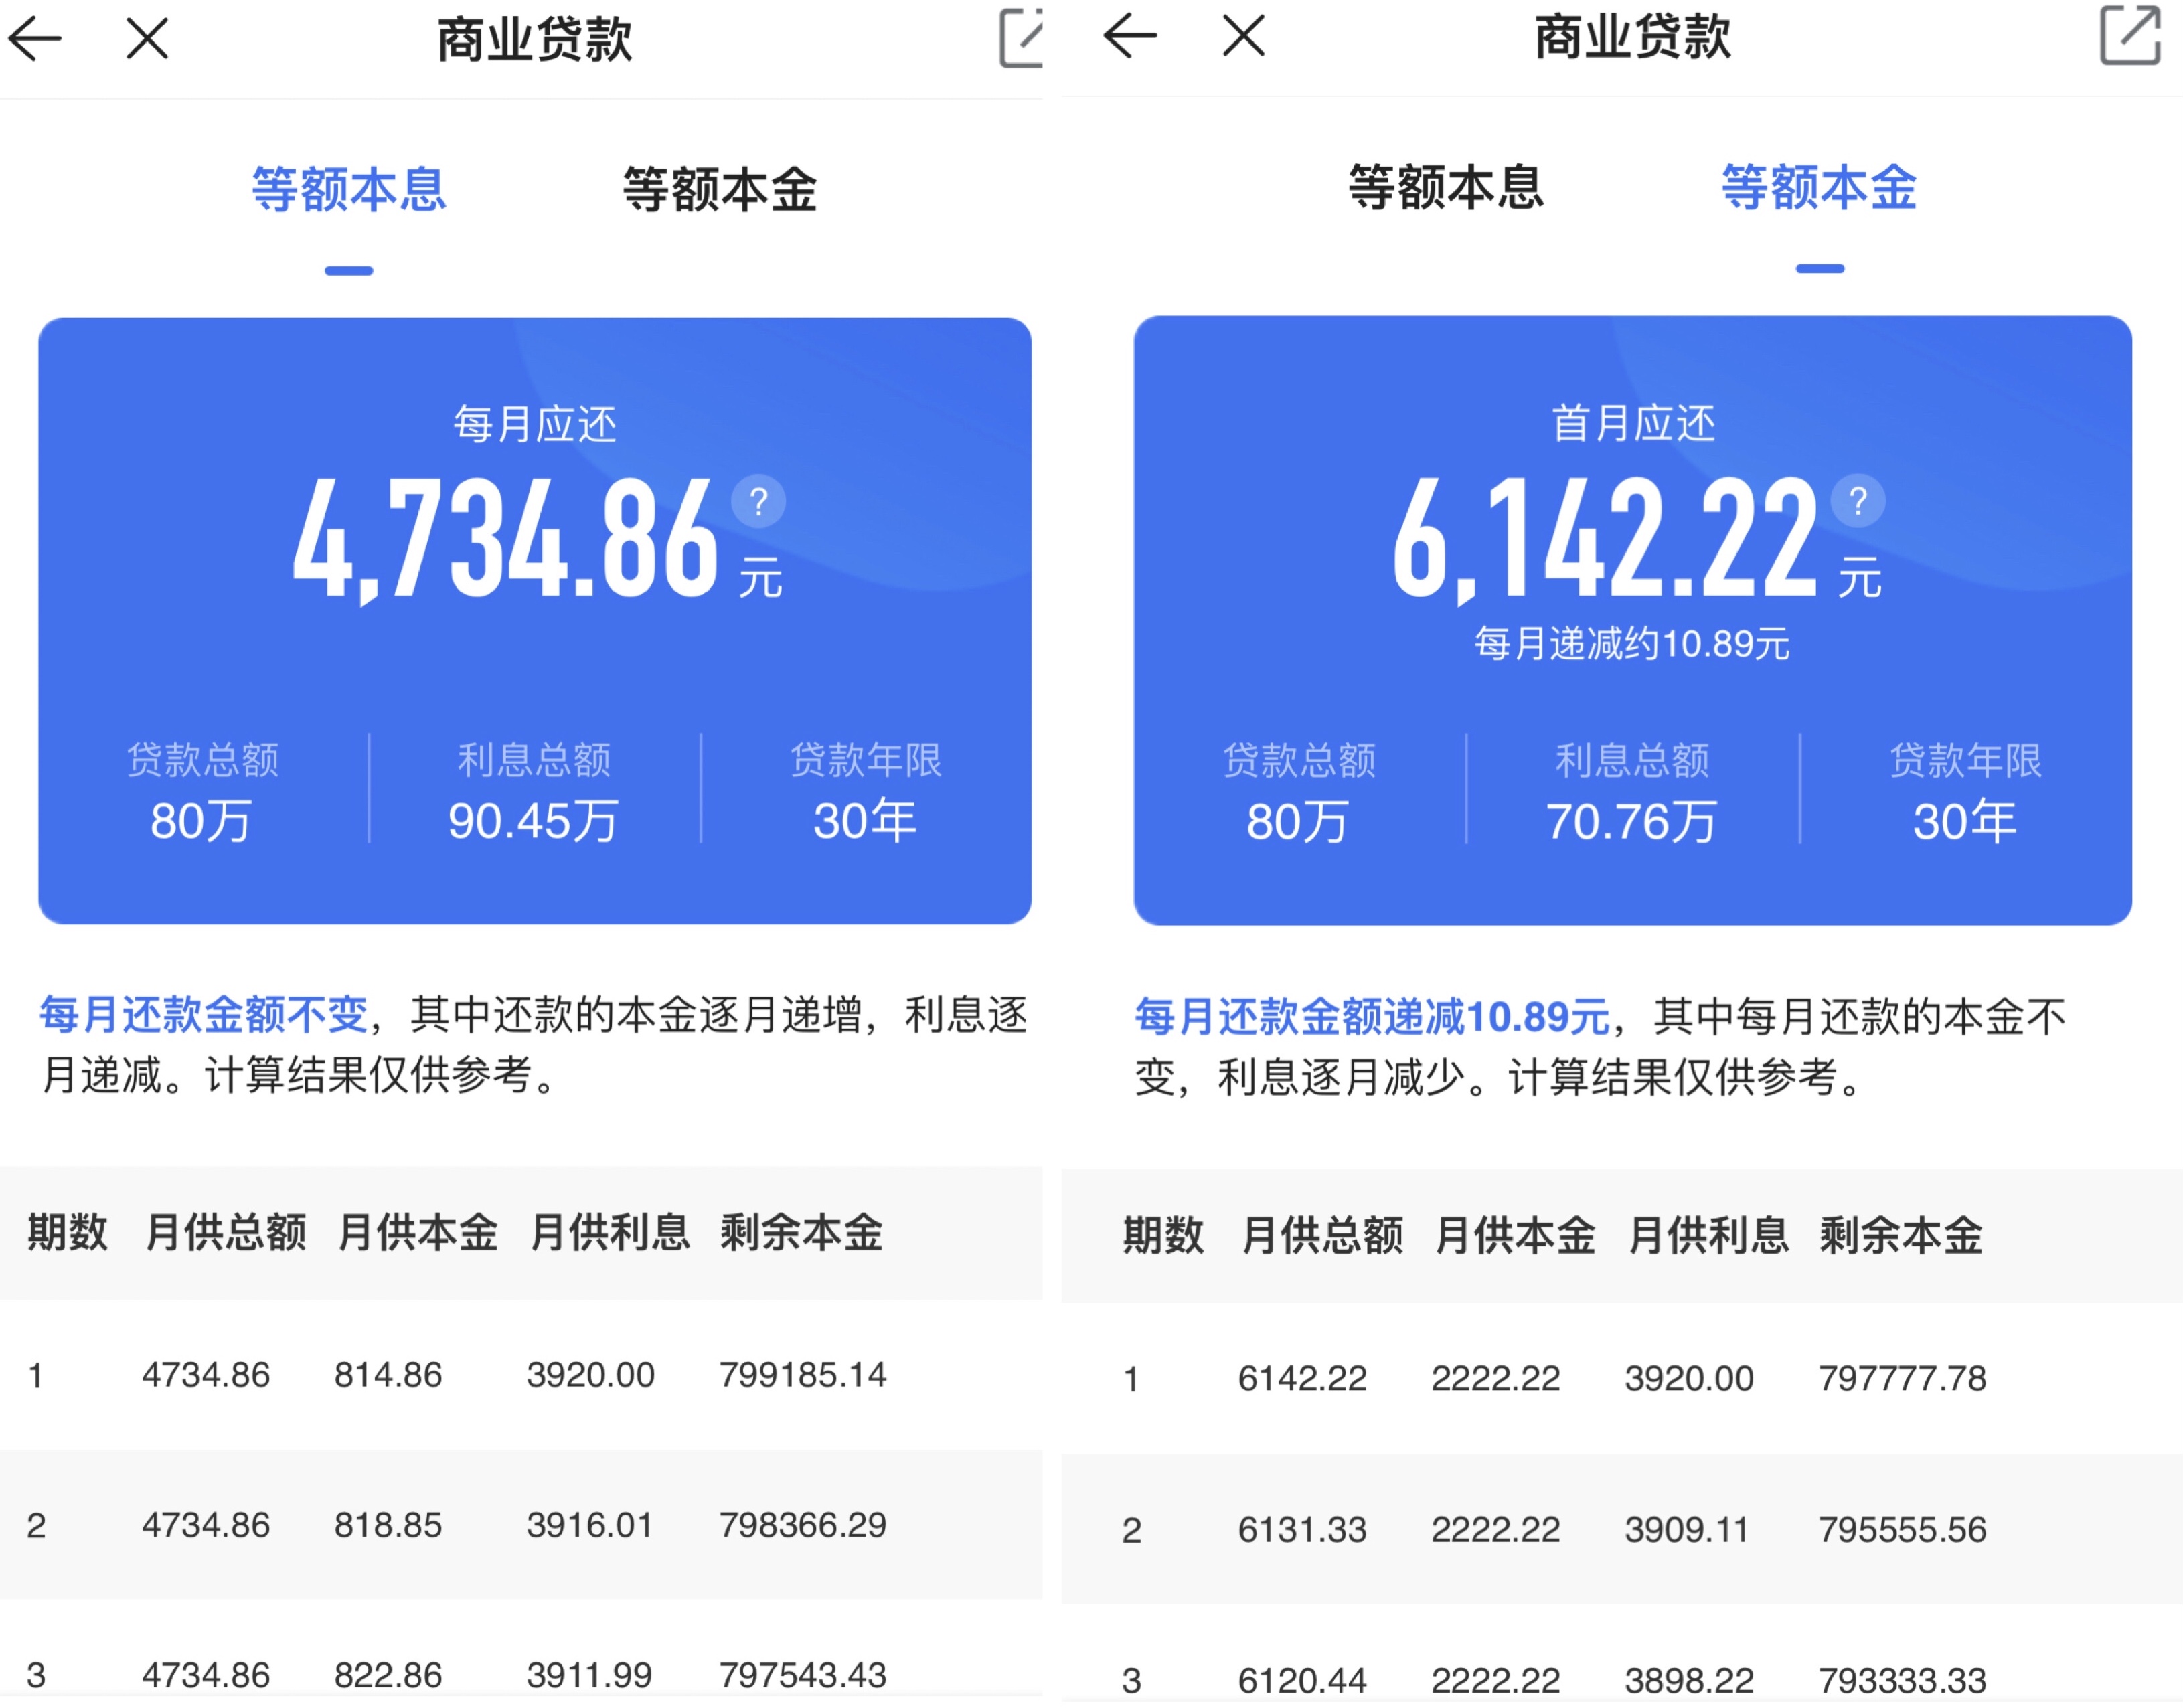Tap blue text 每月还款金额不变

204,1015
